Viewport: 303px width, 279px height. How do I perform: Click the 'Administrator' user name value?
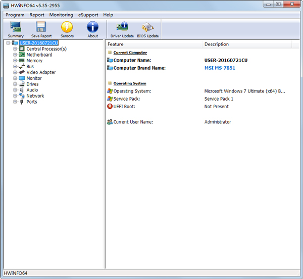[x=218, y=122]
